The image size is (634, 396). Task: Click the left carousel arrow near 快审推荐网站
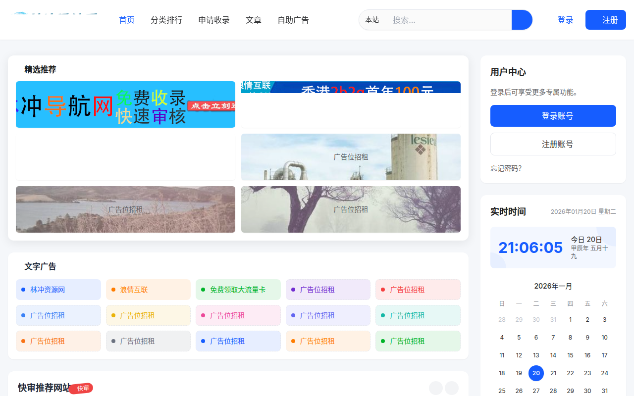[x=436, y=388]
